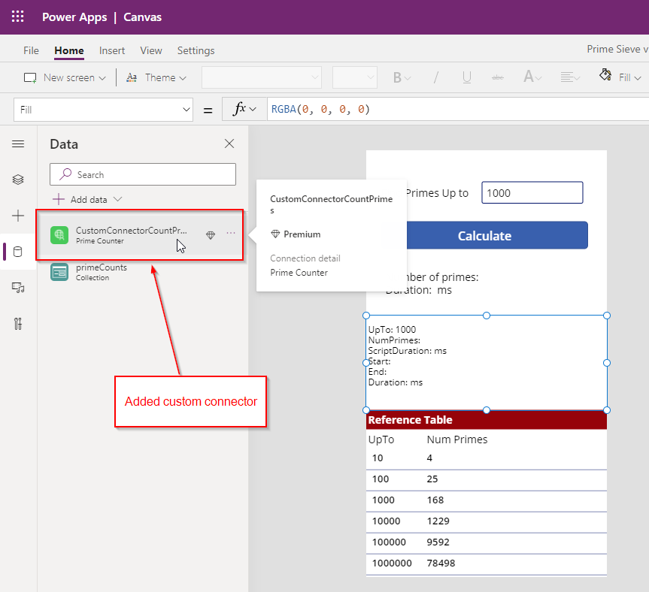This screenshot has height=592, width=649.
Task: Toggle Italic formatting
Action: pos(436,77)
